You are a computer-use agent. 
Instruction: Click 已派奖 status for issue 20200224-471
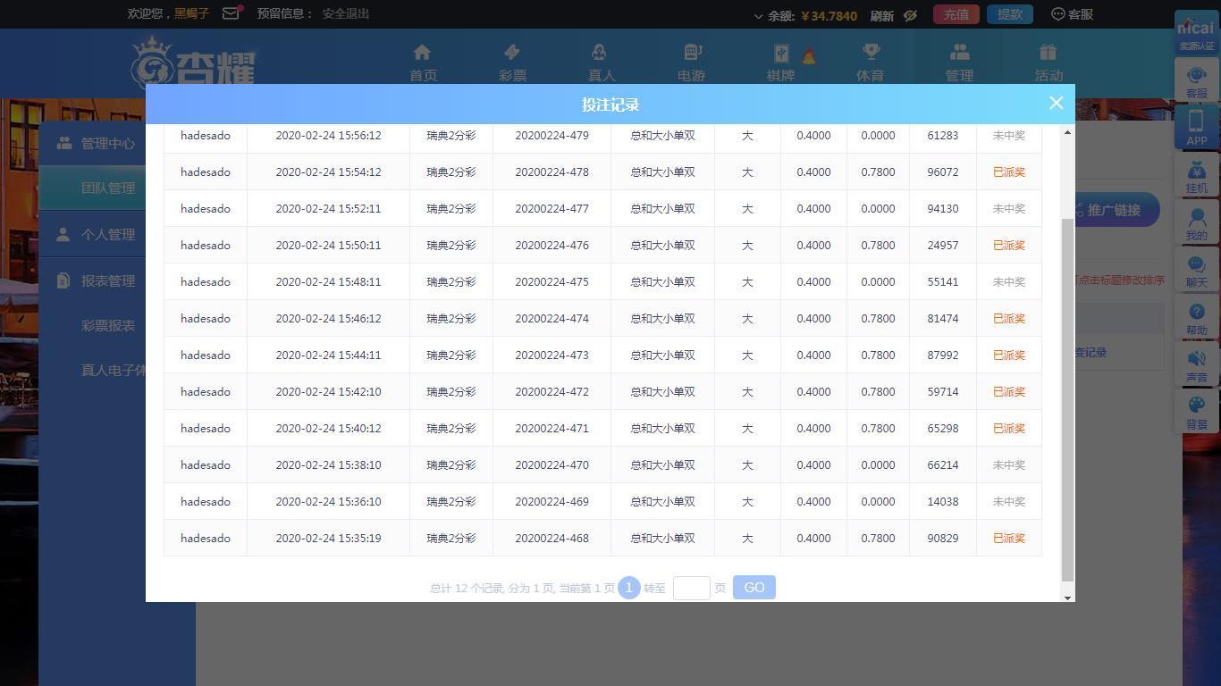(x=1009, y=429)
